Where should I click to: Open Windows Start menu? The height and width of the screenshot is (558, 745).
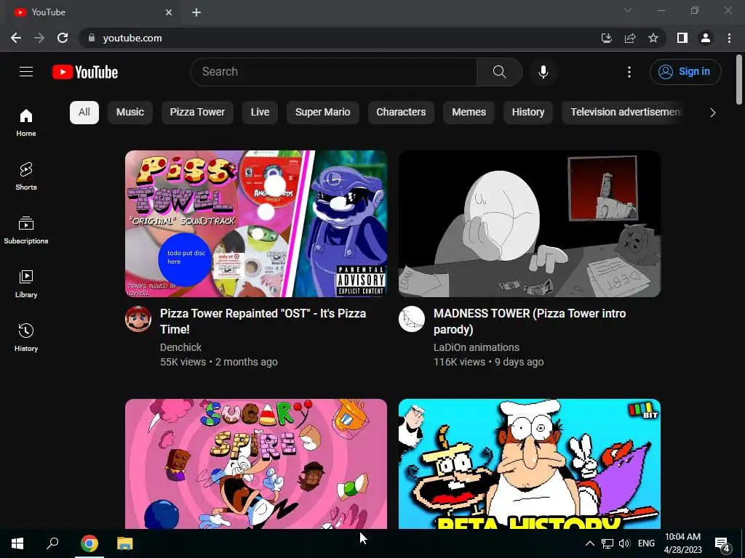[17, 543]
